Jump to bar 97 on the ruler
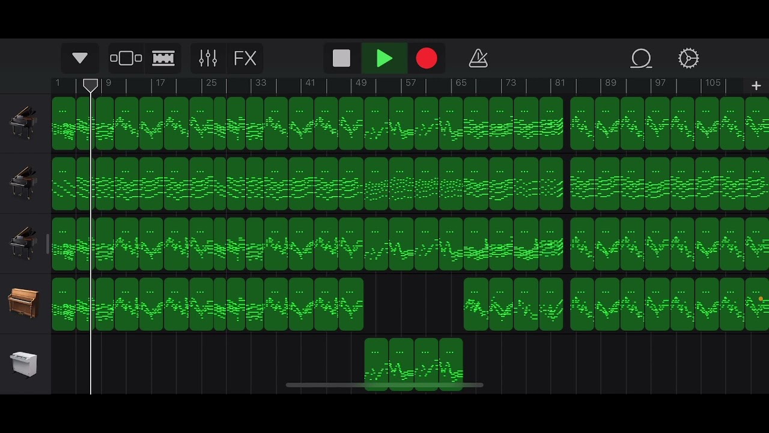This screenshot has width=769, height=433. coord(660,83)
